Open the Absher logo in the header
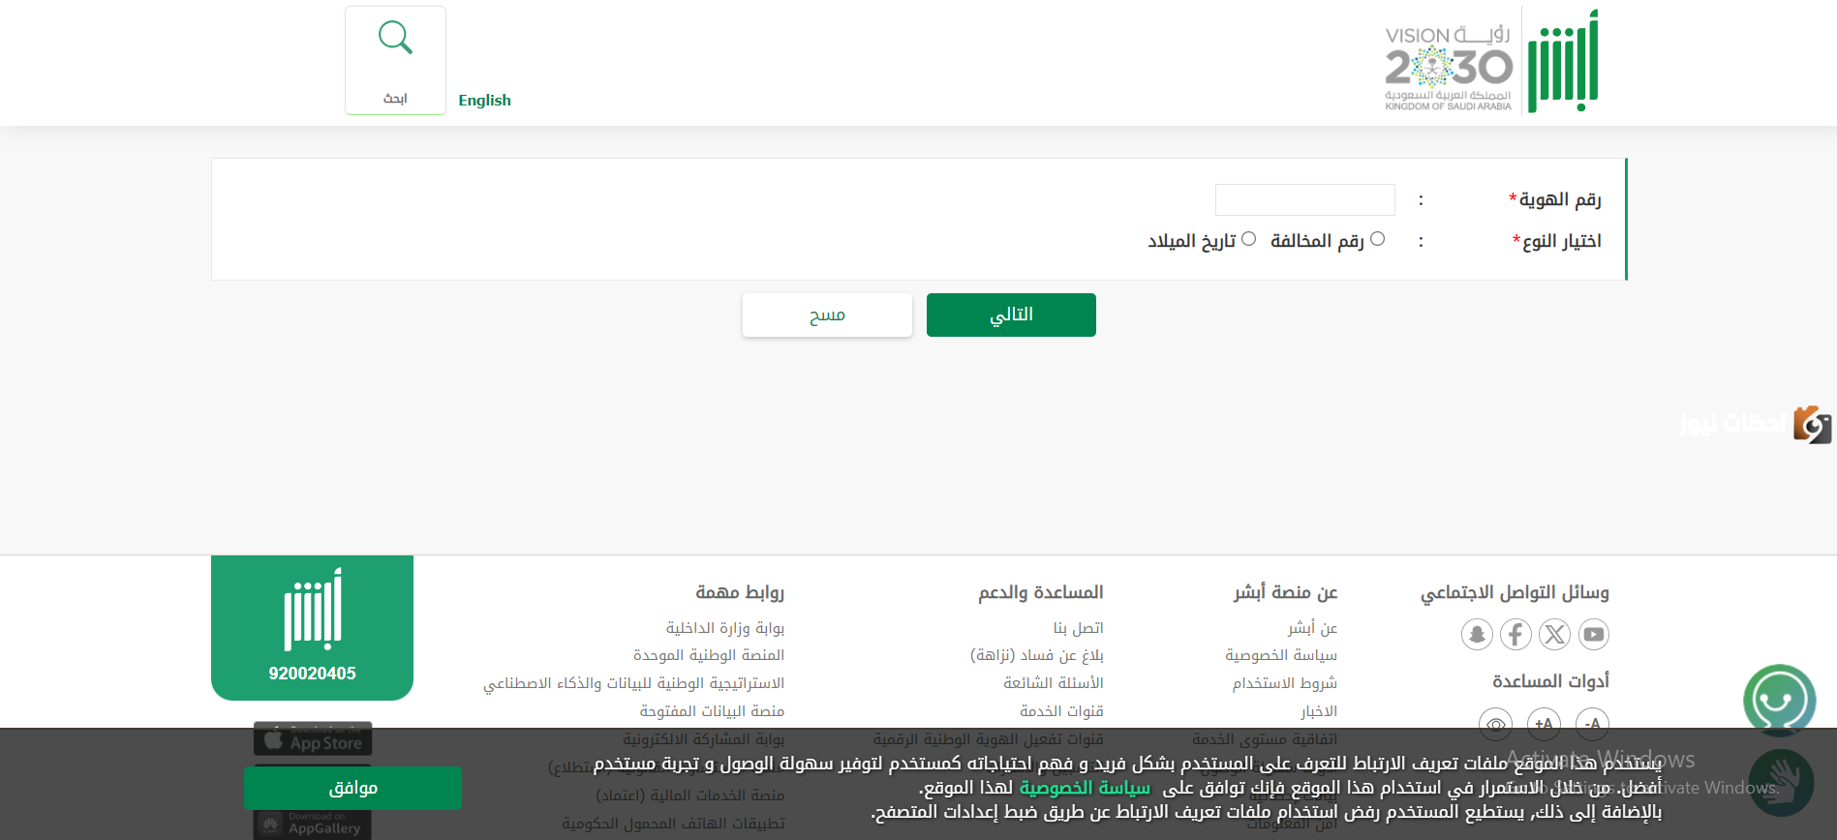1837x840 pixels. pos(1563,61)
